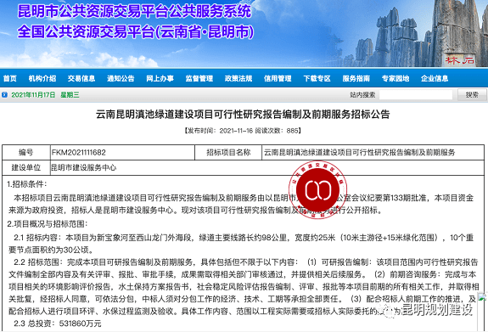The image size is (488, 332).
Task: Click the 2.2 招标范围 paragraph
Action: 244,286
